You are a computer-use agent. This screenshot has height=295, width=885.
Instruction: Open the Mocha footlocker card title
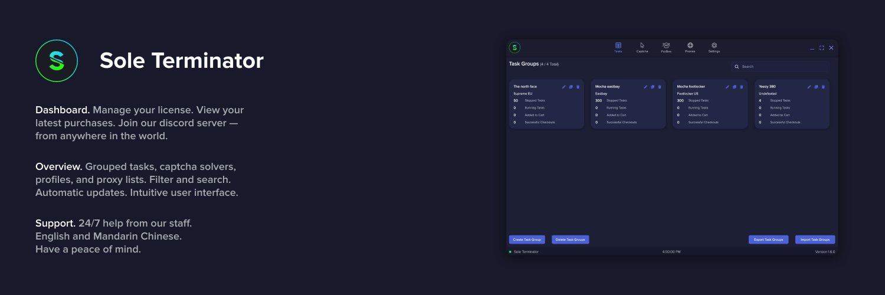pos(691,87)
